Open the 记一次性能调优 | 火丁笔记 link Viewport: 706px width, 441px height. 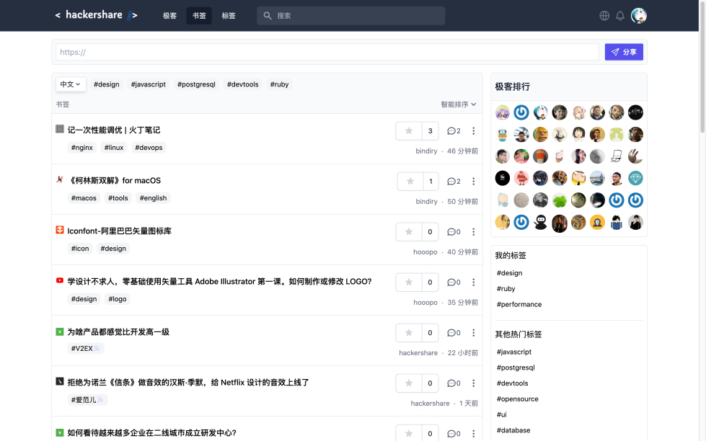click(x=114, y=130)
